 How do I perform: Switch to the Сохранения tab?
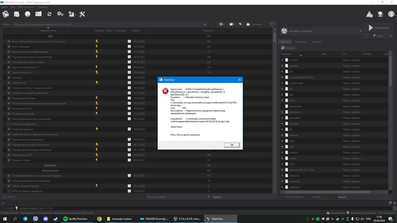coord(300,42)
